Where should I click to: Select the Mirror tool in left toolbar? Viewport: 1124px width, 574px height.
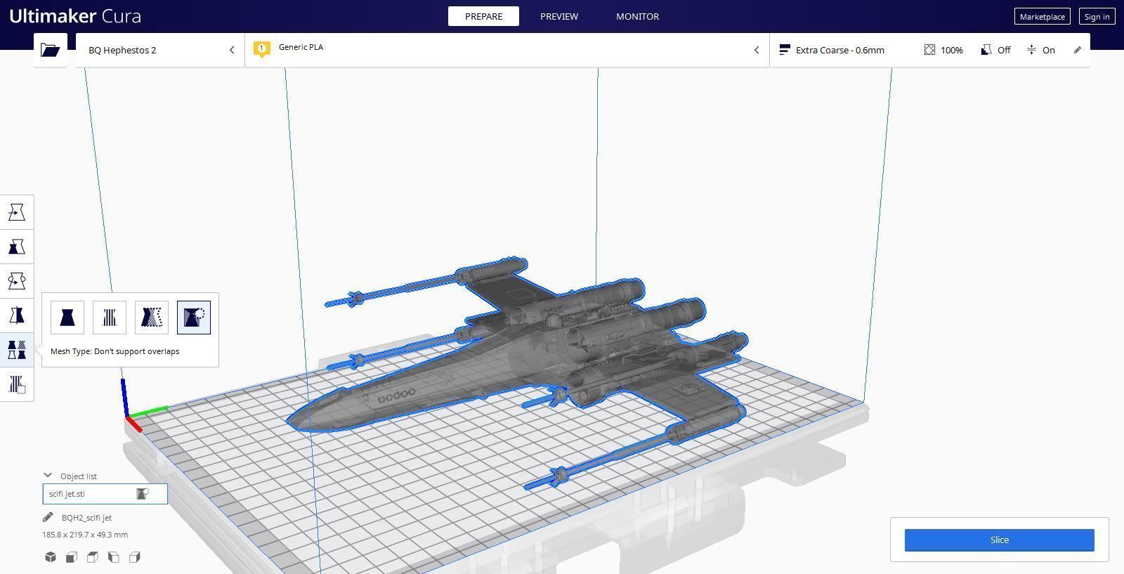(x=17, y=315)
